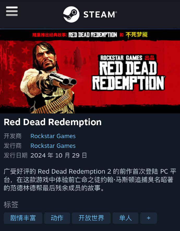180x231 pixels.
Task: Select the 单人 tag
Action: [x=125, y=218]
